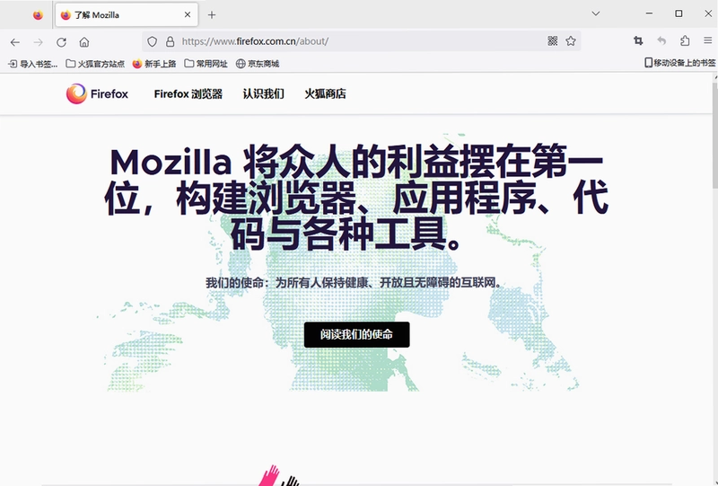Image resolution: width=718 pixels, height=486 pixels.
Task: Bookmark this page with star icon
Action: click(x=571, y=40)
